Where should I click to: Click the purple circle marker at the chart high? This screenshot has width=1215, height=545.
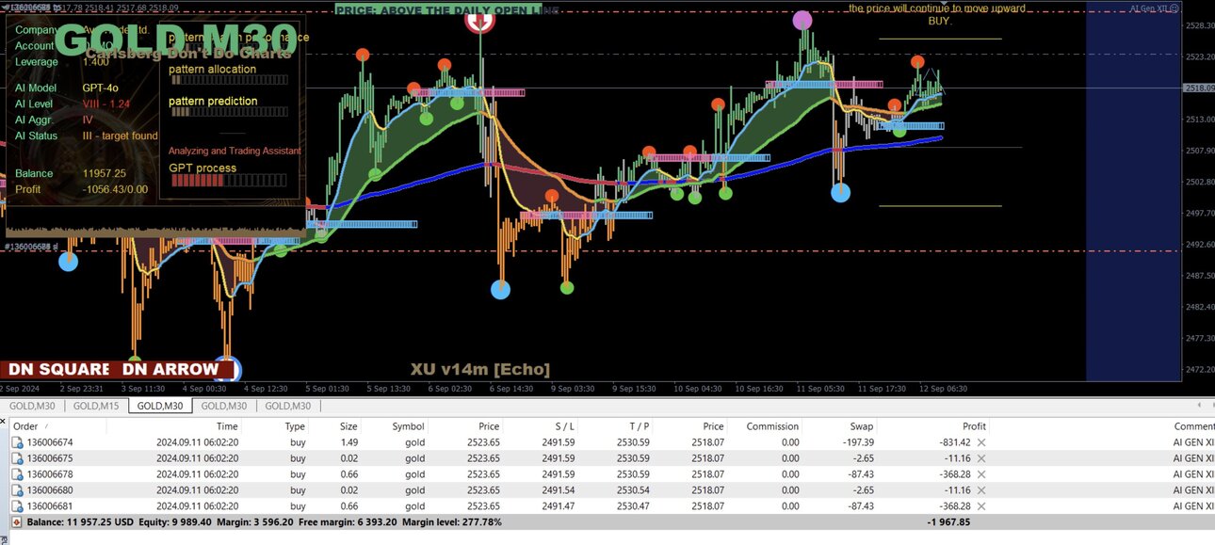[x=802, y=20]
